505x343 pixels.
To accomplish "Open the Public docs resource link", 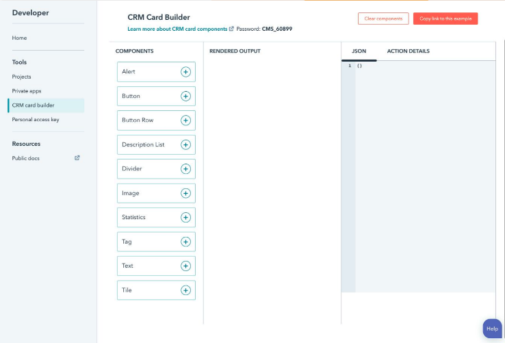I will pyautogui.click(x=26, y=158).
